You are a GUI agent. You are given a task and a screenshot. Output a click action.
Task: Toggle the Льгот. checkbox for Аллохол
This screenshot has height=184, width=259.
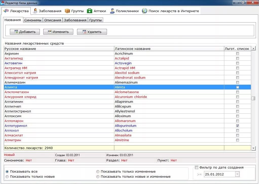coord(237,130)
